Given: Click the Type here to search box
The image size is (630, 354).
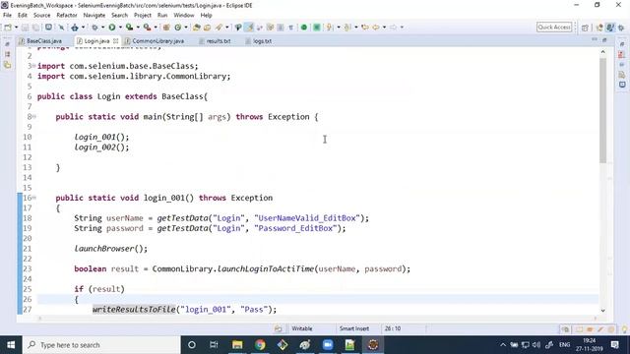Looking at the screenshot, I should point(100,345).
